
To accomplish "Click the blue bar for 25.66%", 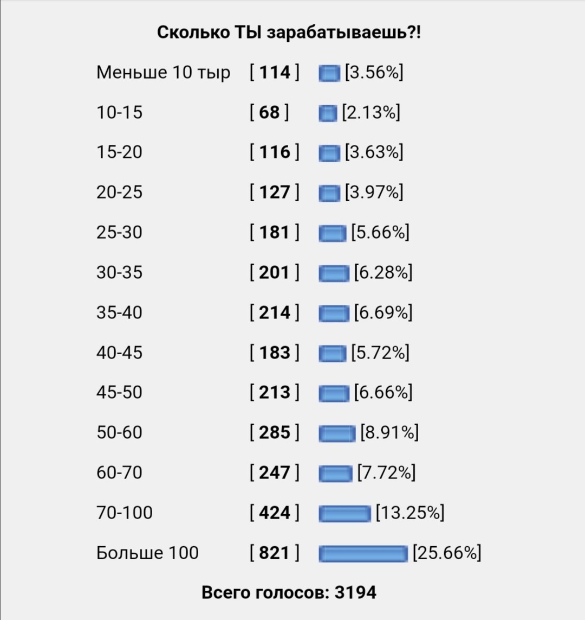I will [x=363, y=553].
